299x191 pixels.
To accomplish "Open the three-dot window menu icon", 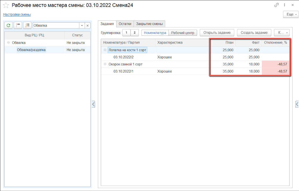I will pos(284,5).
